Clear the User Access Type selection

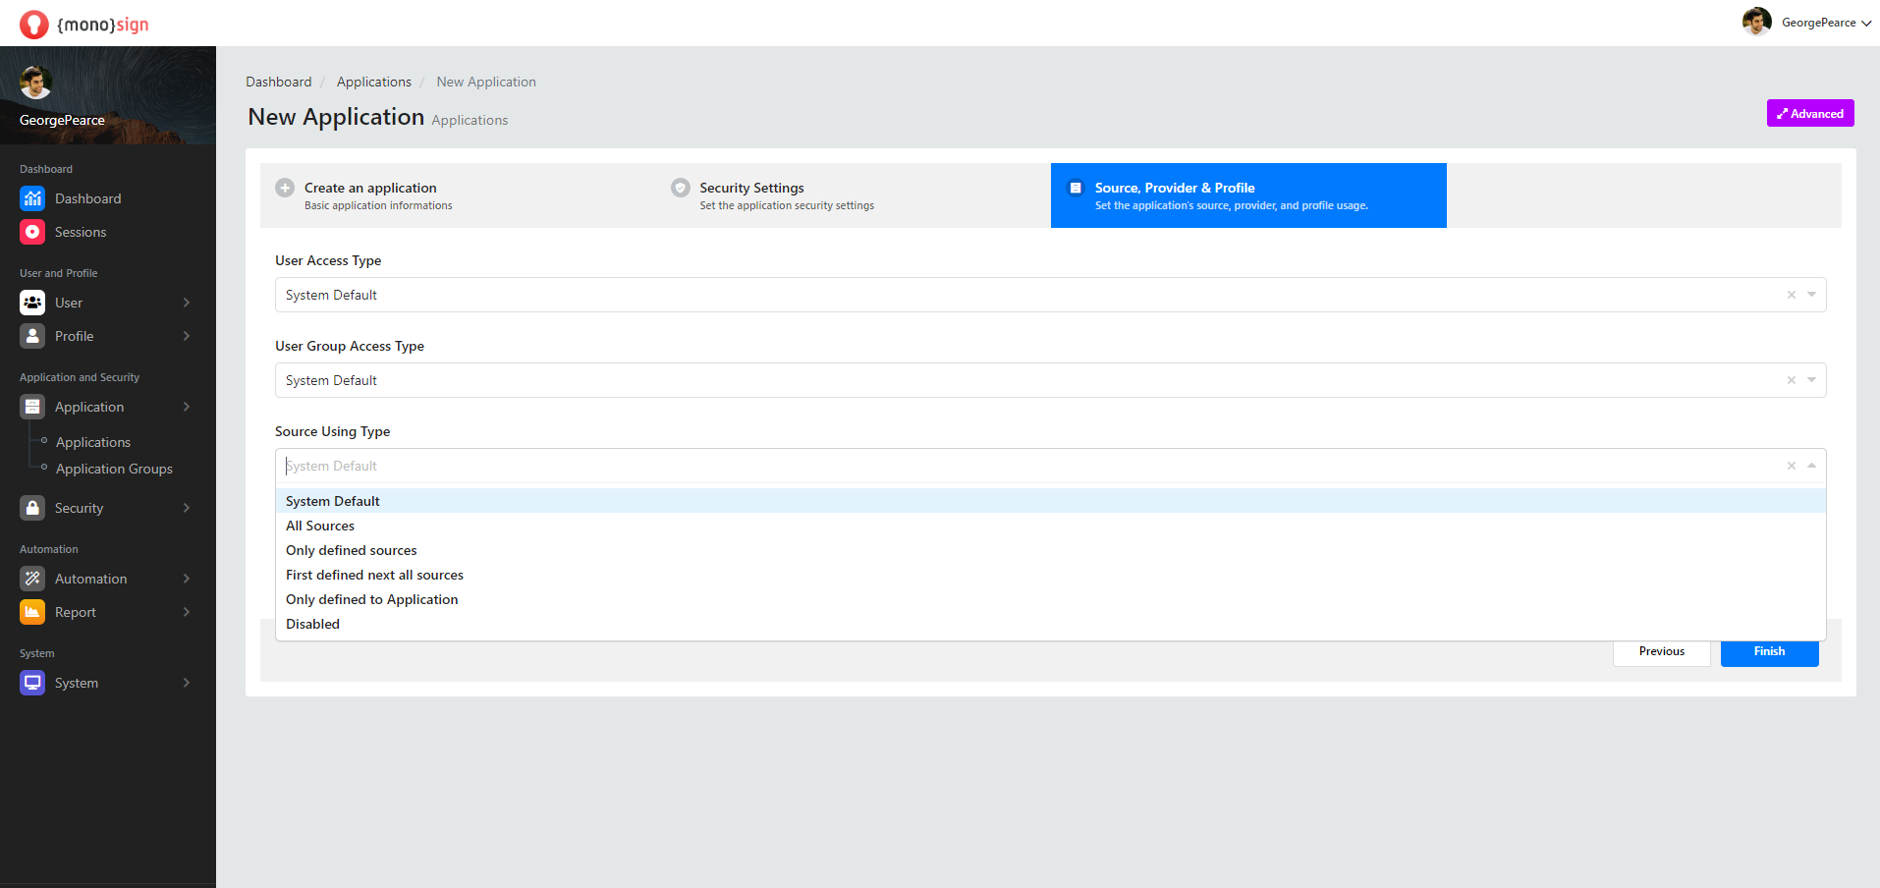click(x=1791, y=295)
